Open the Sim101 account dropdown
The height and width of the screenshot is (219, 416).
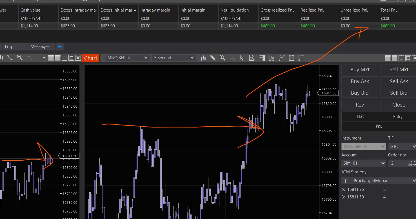tap(363, 163)
